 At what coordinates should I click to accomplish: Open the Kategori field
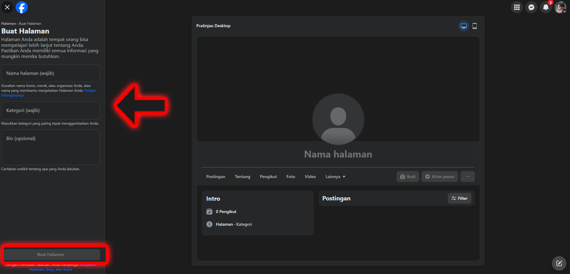point(51,110)
